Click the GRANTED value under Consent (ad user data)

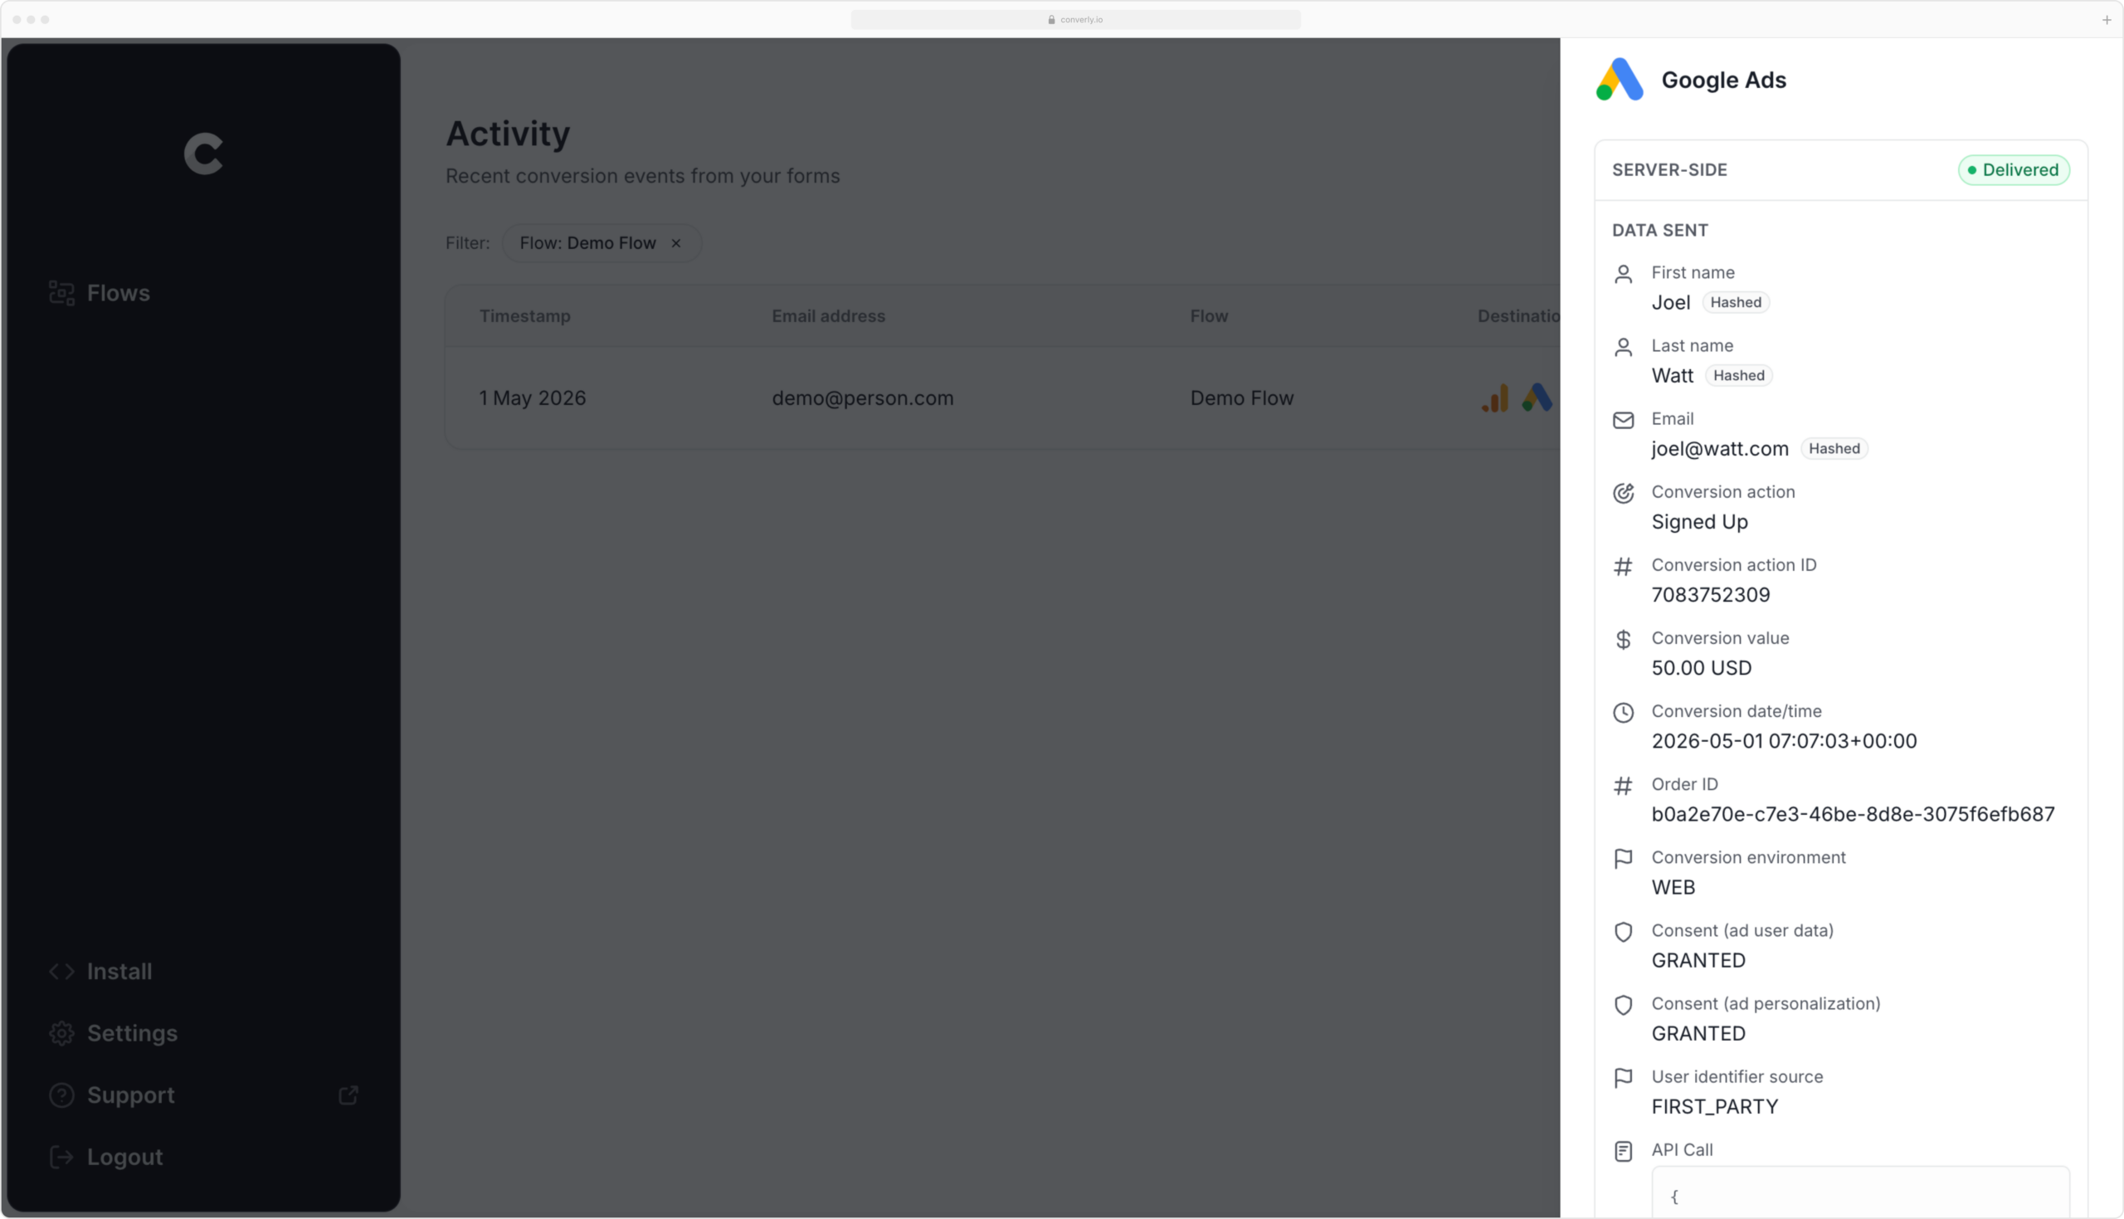pos(1698,960)
